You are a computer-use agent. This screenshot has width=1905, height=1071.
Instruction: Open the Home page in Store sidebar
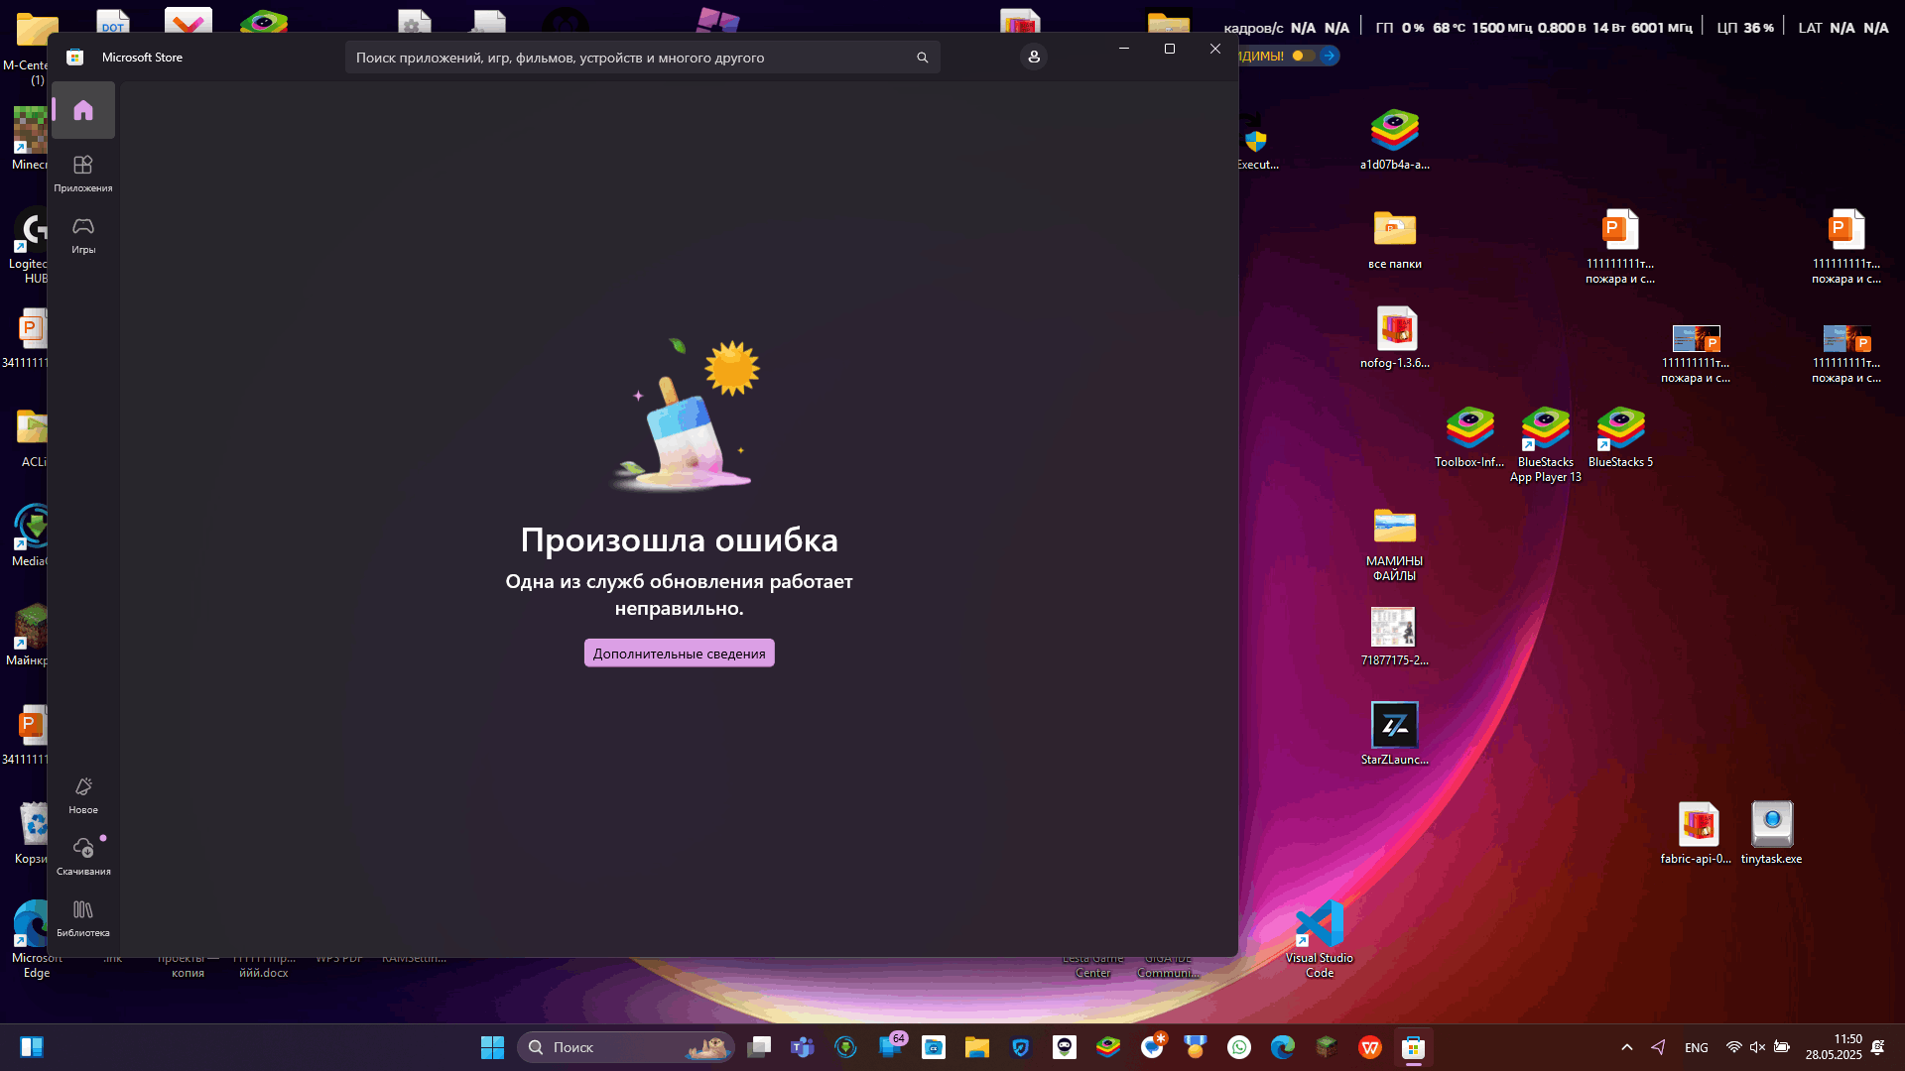83,110
